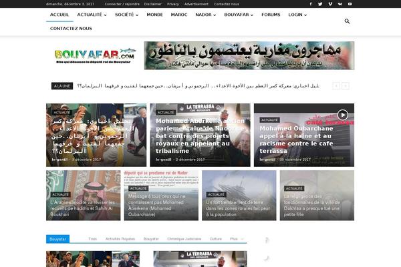401x267 pixels.
Task: Open the Arabic ticker headline
Action: (x=198, y=86)
